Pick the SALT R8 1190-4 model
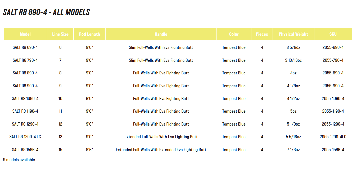This screenshot has width=357, height=177. coord(25,111)
